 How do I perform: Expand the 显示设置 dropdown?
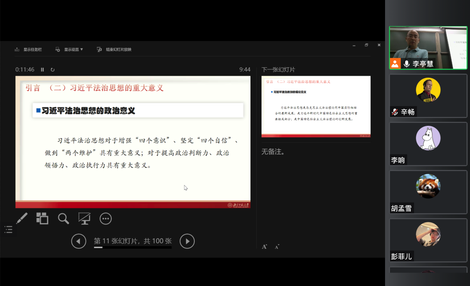click(x=69, y=50)
